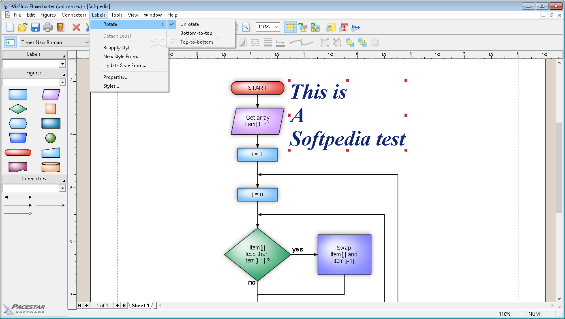
Task: Click the send to back icon
Action: [362, 42]
